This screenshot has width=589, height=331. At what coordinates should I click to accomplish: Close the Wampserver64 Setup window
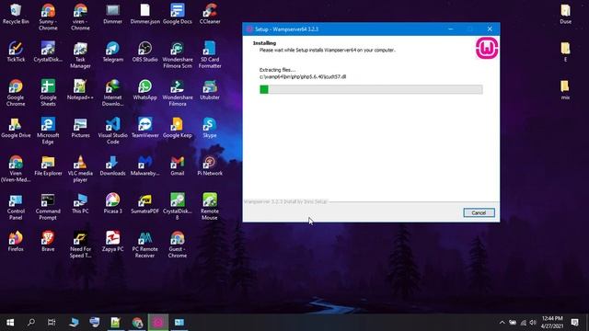tap(490, 29)
